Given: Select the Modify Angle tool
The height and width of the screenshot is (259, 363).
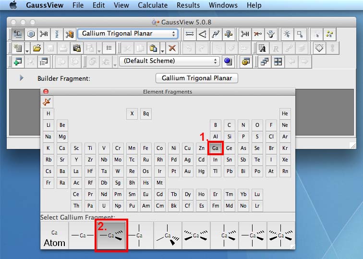Looking at the screenshot, I should click(202, 34).
